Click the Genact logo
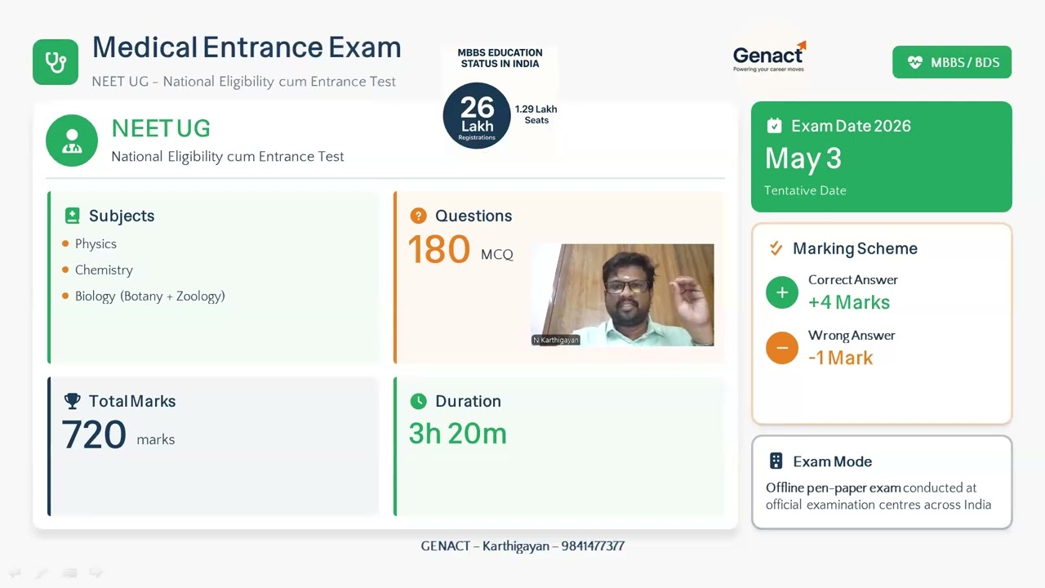Image resolution: width=1045 pixels, height=588 pixels. coord(769,56)
